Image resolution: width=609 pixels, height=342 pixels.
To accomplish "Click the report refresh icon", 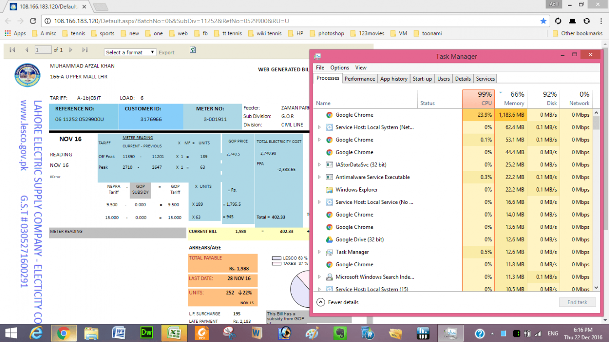I will [193, 50].
